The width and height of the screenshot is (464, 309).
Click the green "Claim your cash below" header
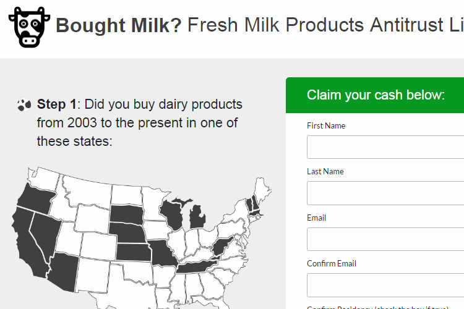point(376,95)
